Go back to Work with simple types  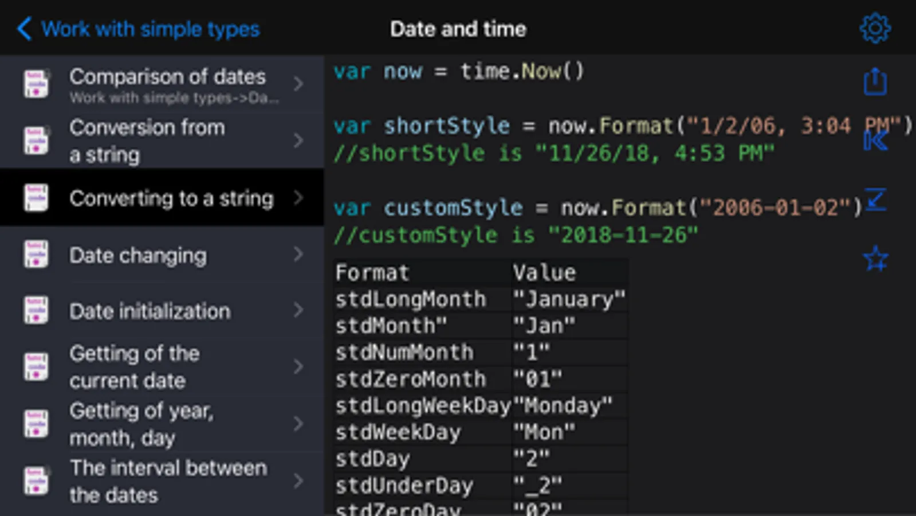150,29
